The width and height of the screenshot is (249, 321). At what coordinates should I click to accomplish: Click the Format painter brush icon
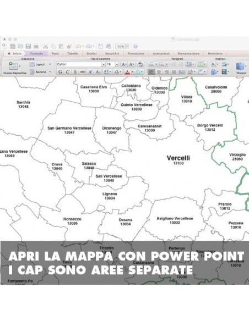[69, 47]
